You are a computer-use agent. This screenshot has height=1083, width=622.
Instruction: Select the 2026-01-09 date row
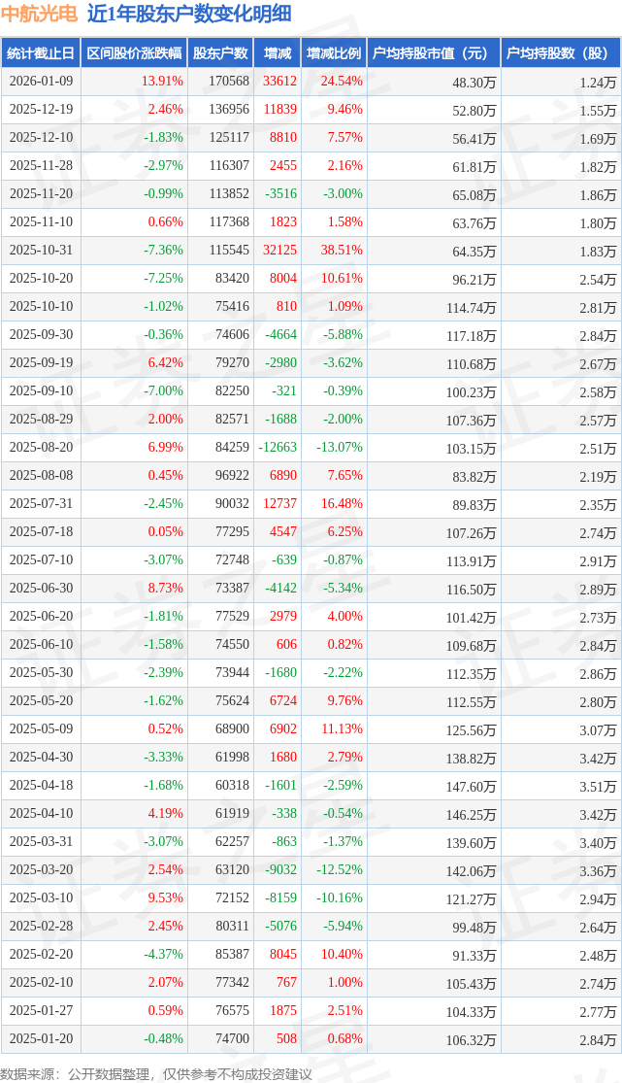[41, 82]
